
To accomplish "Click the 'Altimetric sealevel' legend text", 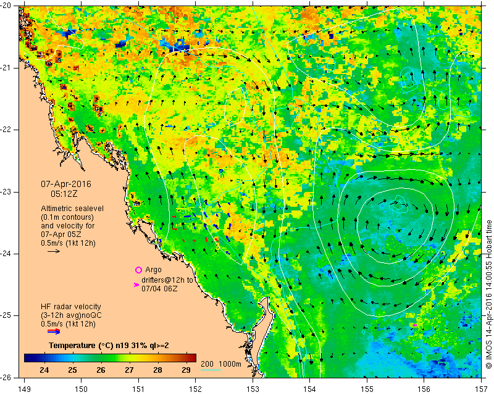I will [72, 209].
